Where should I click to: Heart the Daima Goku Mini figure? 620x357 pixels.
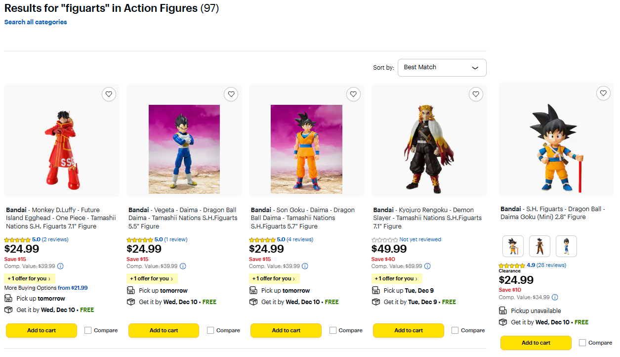[603, 93]
